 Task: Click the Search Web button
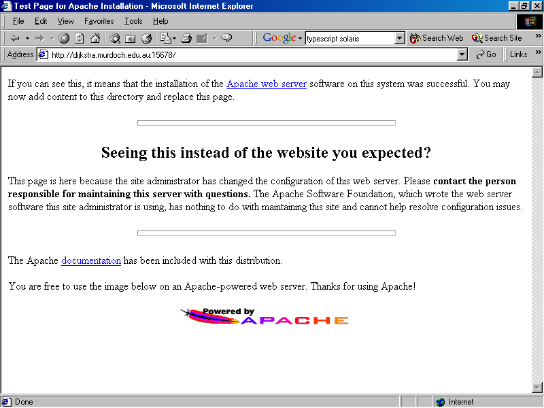tap(437, 38)
